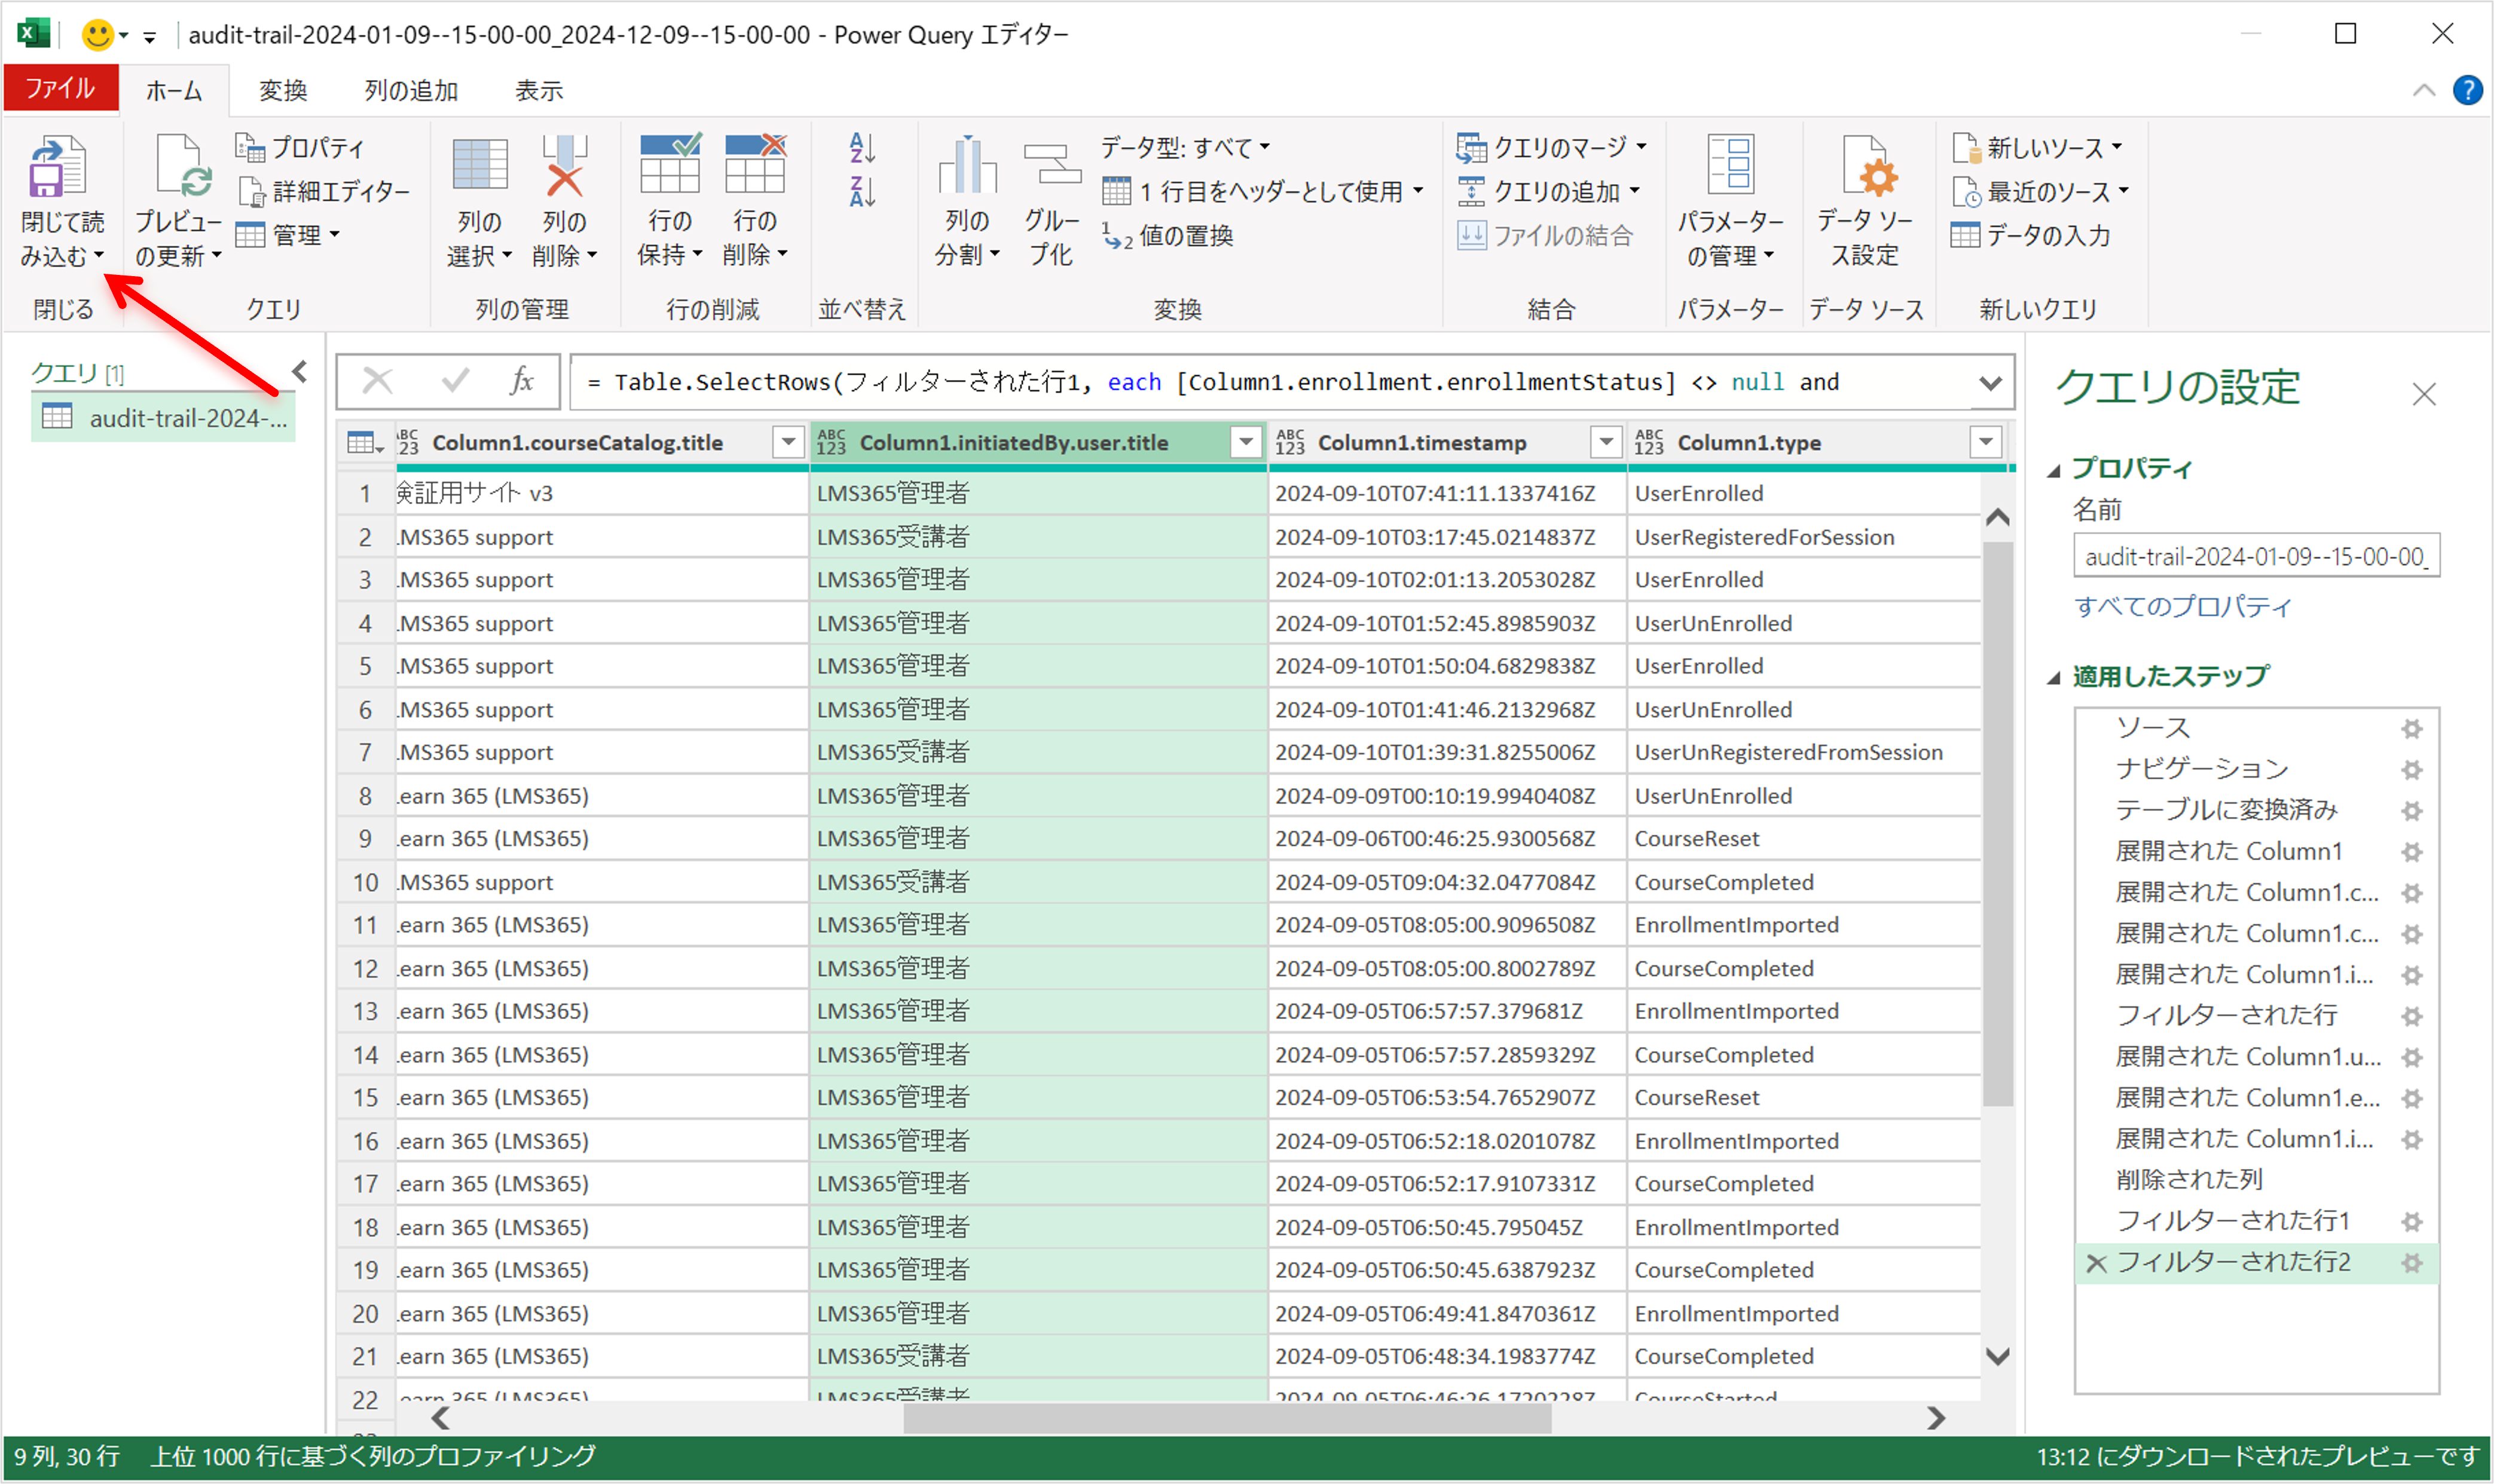Confirm the formula with the checkmark icon
This screenshot has height=1484, width=2494.
pos(455,381)
